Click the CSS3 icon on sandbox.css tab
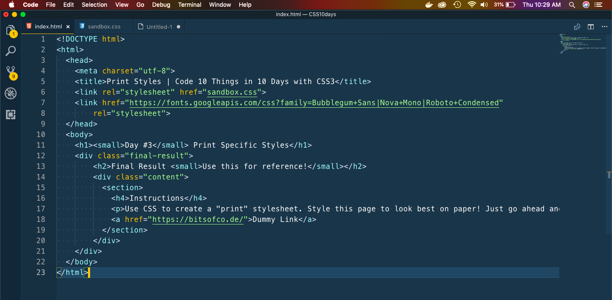612x300 pixels. 82,26
